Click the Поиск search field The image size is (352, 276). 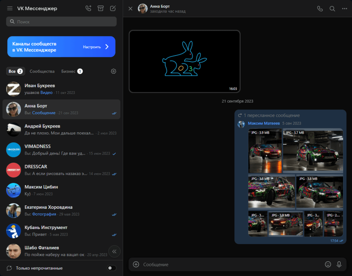click(x=62, y=22)
